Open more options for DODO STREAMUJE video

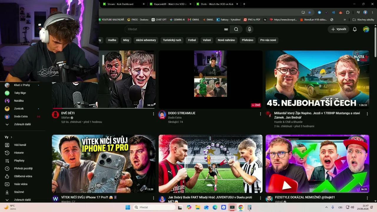coord(260,114)
